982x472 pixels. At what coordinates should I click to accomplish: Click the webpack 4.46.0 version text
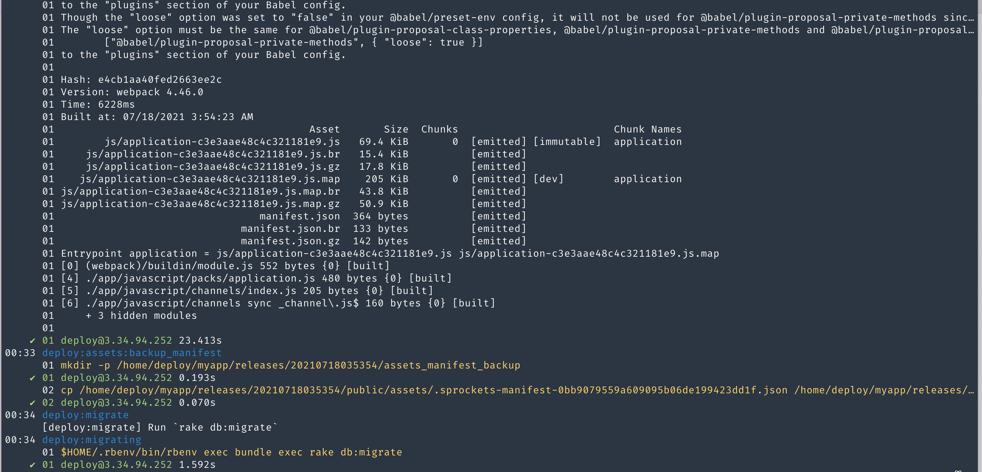pos(160,92)
